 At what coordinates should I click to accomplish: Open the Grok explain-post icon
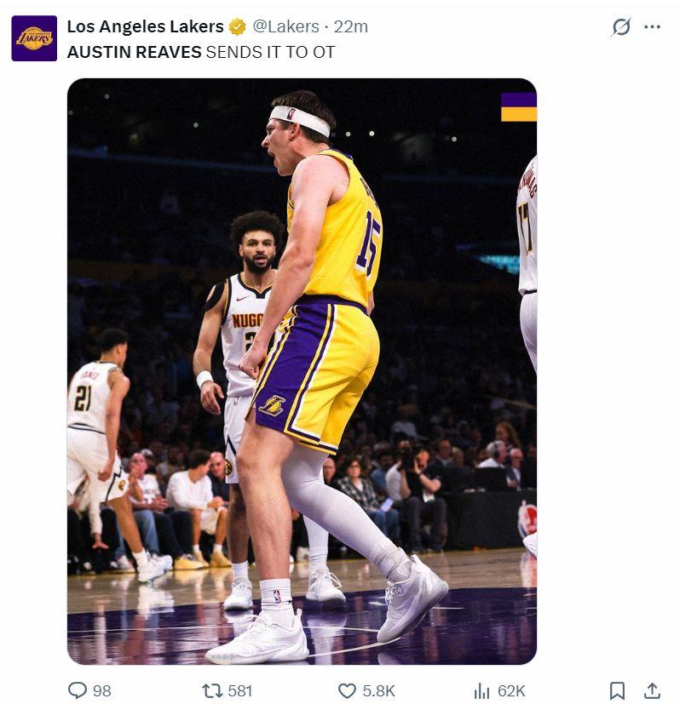[621, 27]
